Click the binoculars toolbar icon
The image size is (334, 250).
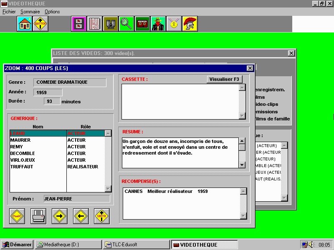pyautogui.click(x=110, y=24)
